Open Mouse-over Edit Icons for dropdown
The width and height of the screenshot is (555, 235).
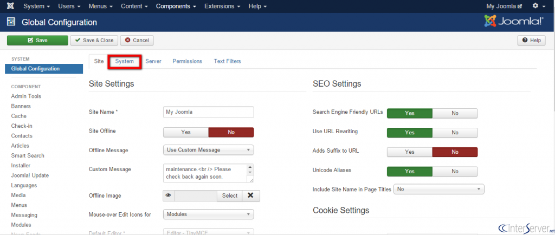(209, 214)
